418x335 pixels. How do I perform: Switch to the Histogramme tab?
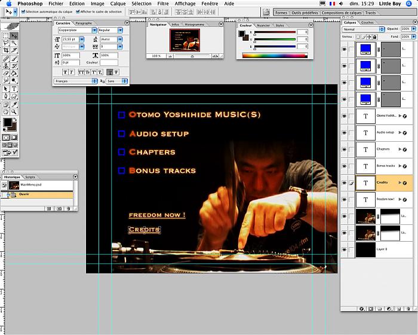click(194, 25)
